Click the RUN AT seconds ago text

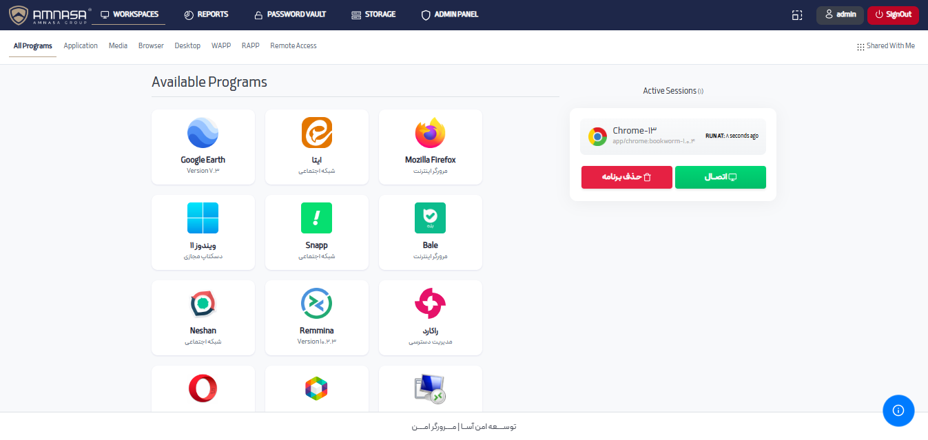(732, 136)
